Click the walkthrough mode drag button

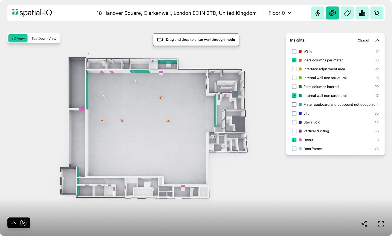click(x=196, y=40)
